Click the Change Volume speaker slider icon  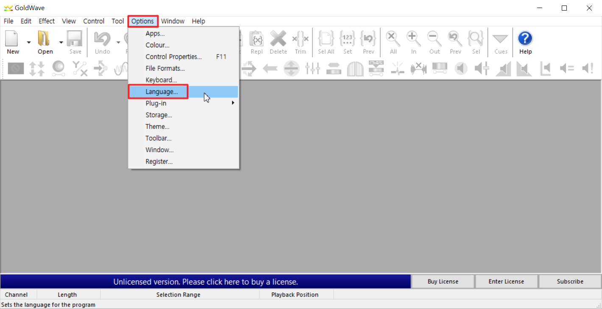[482, 68]
